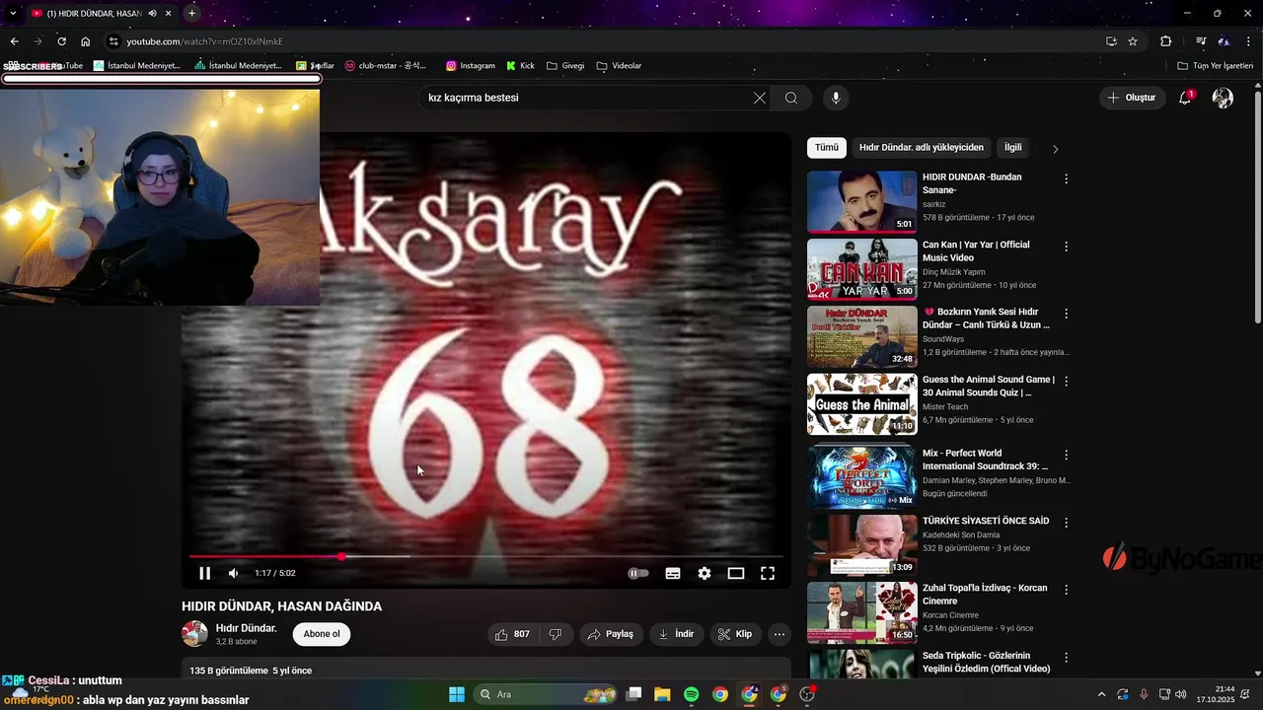
Task: Select the 'Hıdır Dündar. adlı yükleyiciden' chip
Action: 922,148
